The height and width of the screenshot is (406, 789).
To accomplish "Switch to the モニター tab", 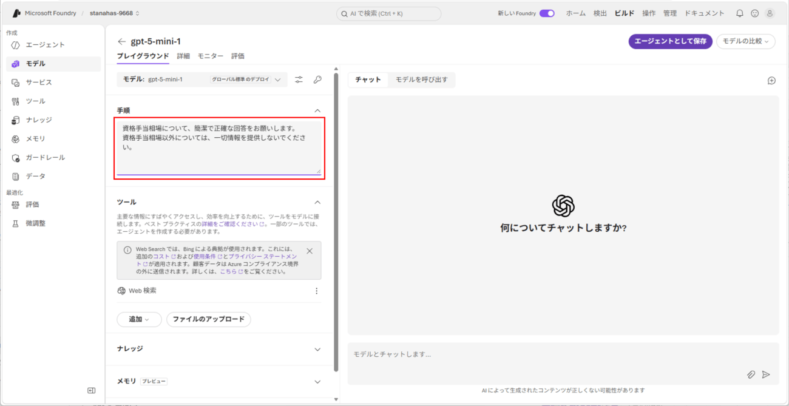I will (211, 56).
